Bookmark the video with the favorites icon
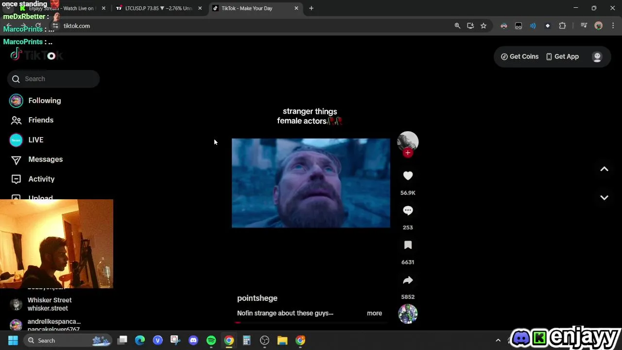Screen dimensions: 622x350 point(408,245)
